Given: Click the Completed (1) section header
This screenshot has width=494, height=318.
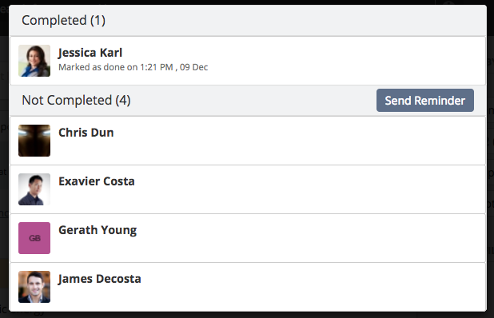Looking at the screenshot, I should tap(64, 21).
